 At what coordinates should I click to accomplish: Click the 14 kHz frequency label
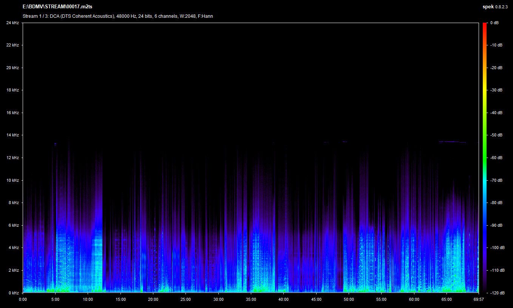pos(12,135)
